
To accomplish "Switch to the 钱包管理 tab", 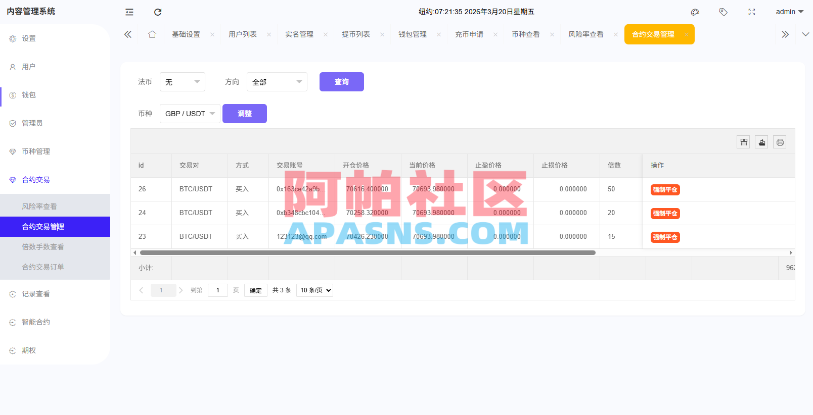I will (413, 34).
